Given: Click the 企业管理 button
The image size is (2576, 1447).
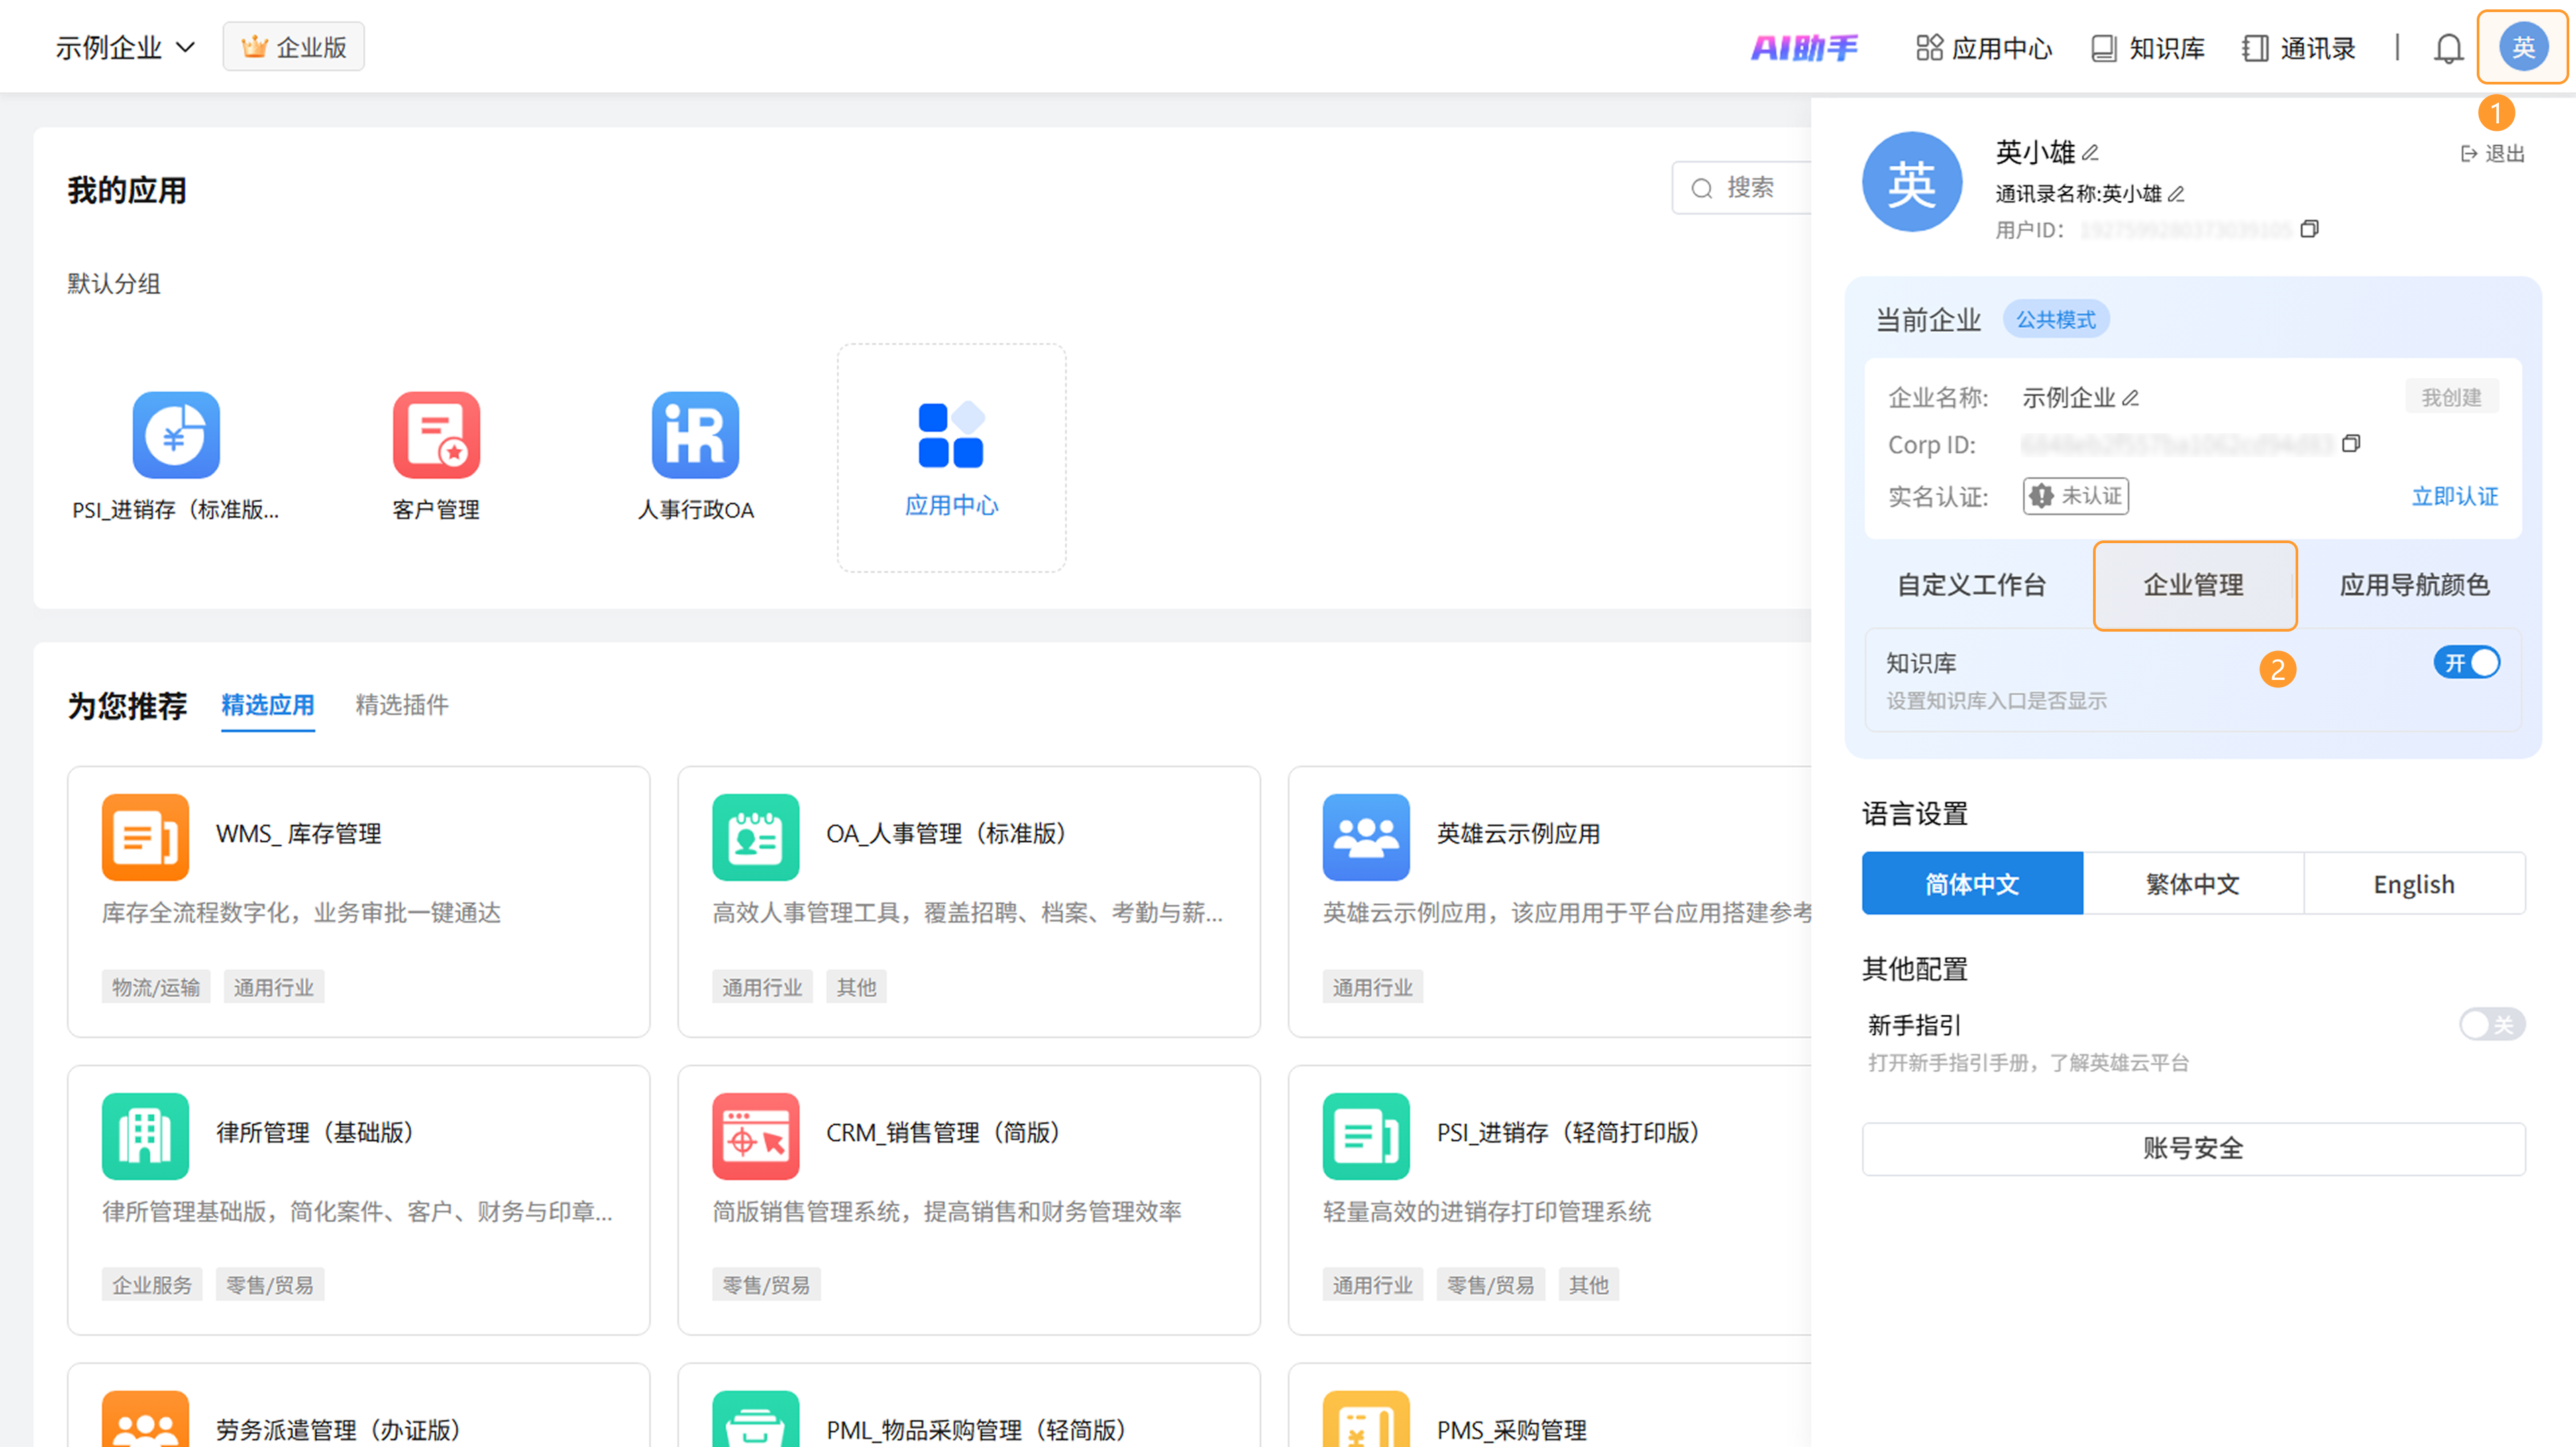Looking at the screenshot, I should [x=2194, y=585].
